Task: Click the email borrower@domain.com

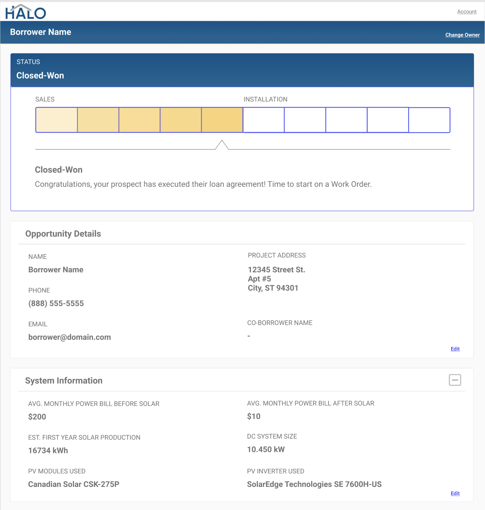Action: [69, 337]
